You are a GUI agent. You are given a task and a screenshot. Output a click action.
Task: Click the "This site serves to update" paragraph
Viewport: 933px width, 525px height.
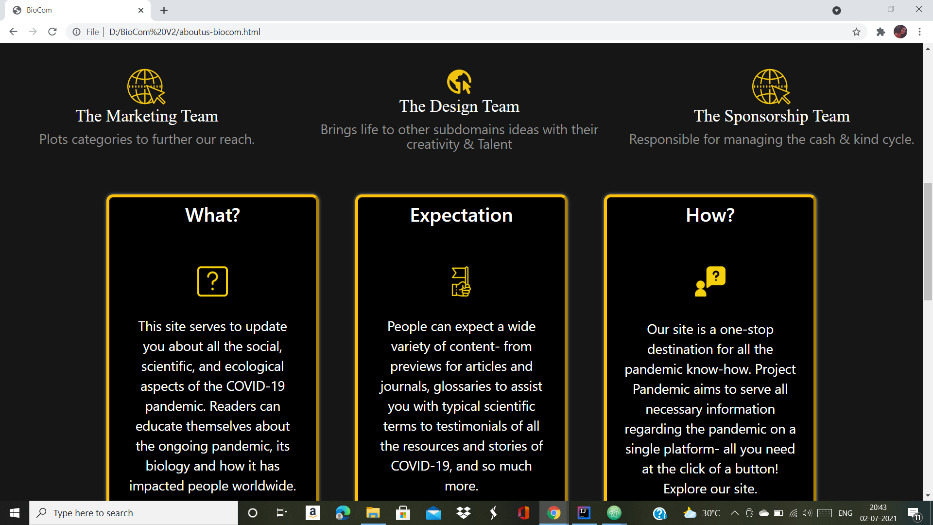(212, 406)
